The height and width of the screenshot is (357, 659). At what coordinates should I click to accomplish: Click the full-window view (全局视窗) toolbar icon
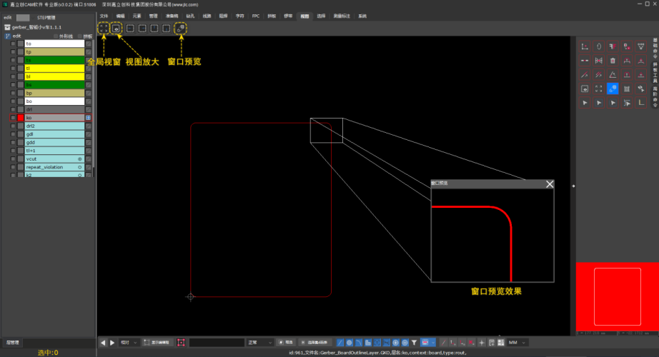pyautogui.click(x=104, y=28)
